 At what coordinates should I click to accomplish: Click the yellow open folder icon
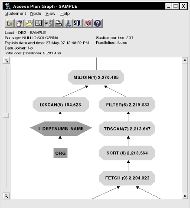[x=29, y=23]
